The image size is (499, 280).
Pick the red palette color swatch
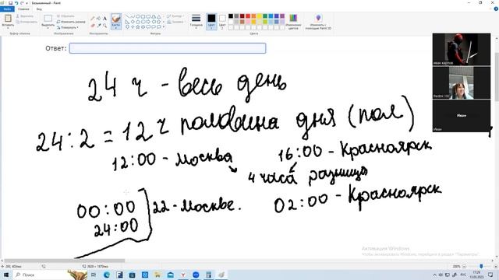(x=248, y=16)
